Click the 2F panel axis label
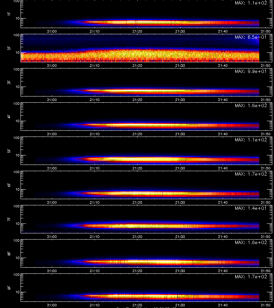Image resolution: width=274 pixels, height=308 pixels. point(9,48)
